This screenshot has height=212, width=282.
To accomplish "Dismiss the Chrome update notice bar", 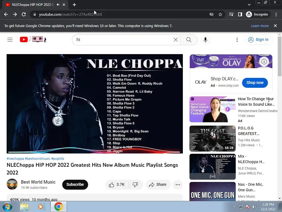I will [x=275, y=26].
